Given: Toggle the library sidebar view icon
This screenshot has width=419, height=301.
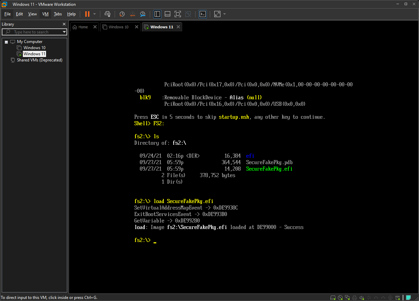Looking at the screenshot, I should 157,14.
